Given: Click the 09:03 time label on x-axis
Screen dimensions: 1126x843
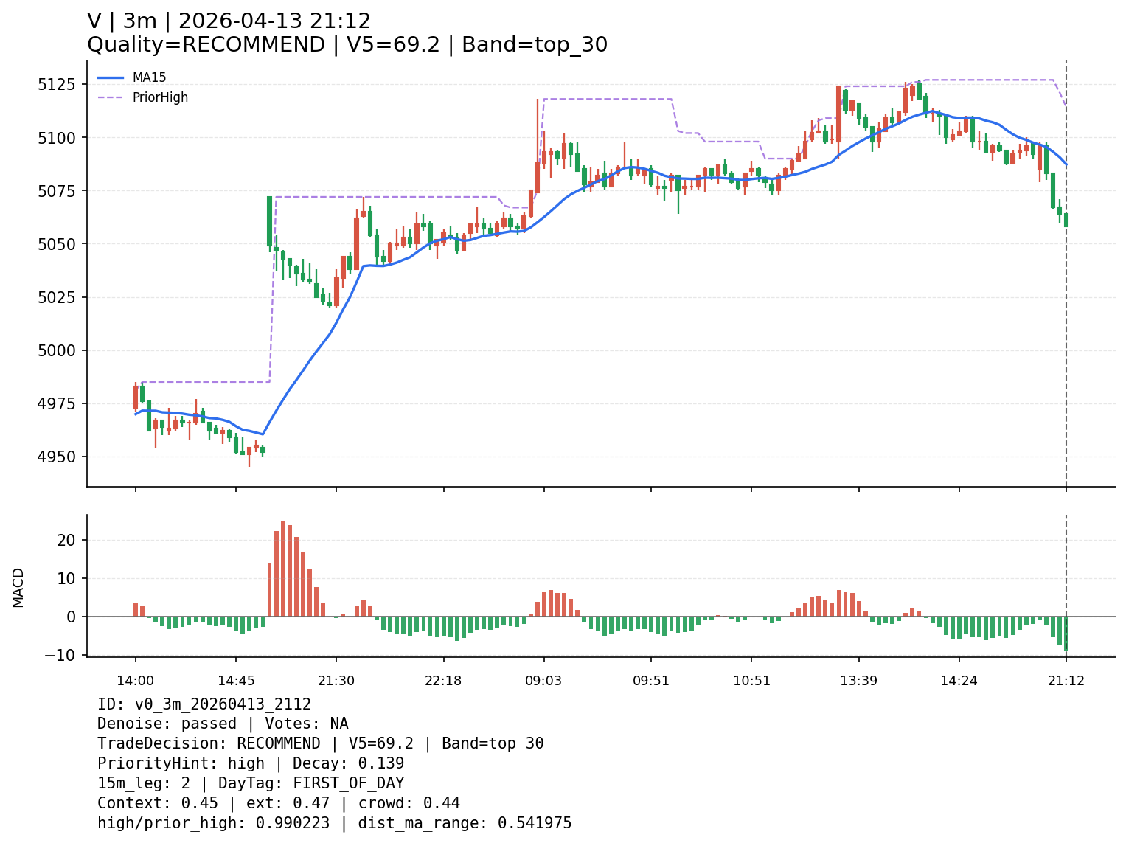Looking at the screenshot, I should 543,681.
